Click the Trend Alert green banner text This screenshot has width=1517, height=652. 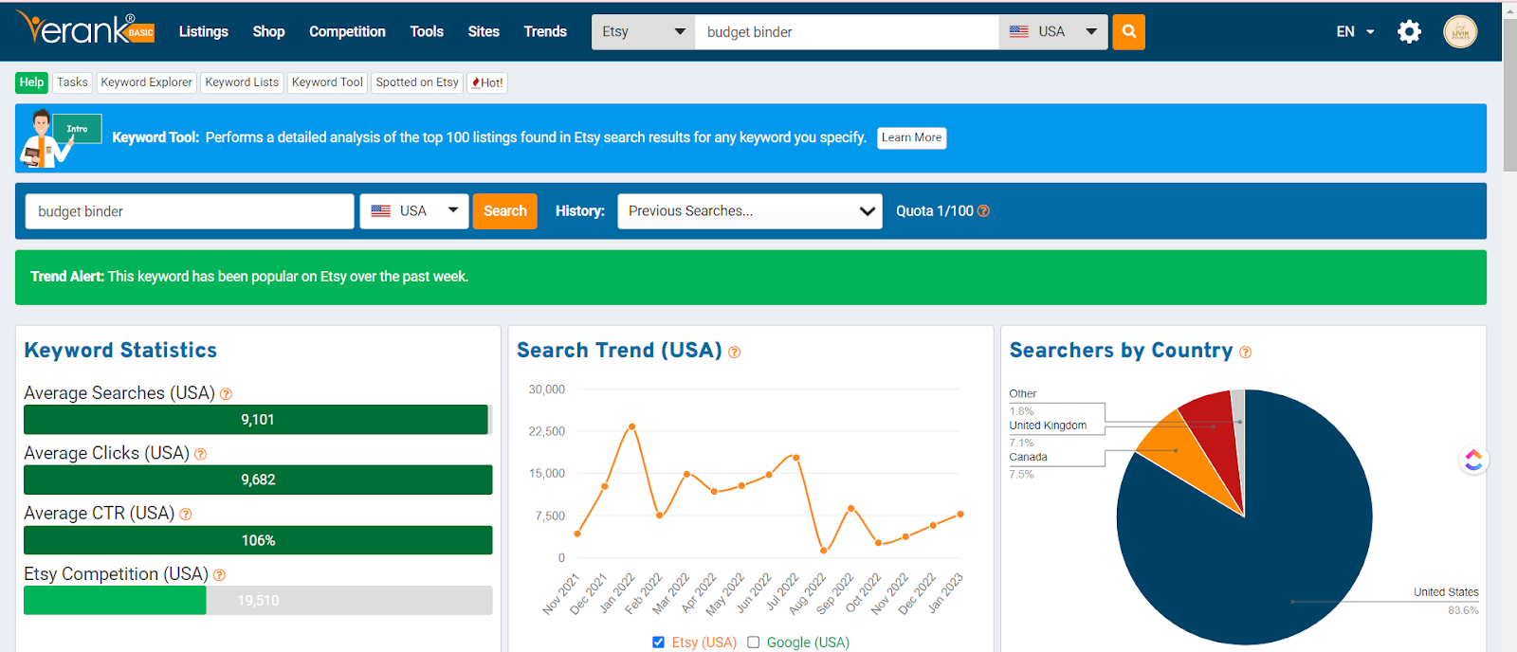pos(249,277)
